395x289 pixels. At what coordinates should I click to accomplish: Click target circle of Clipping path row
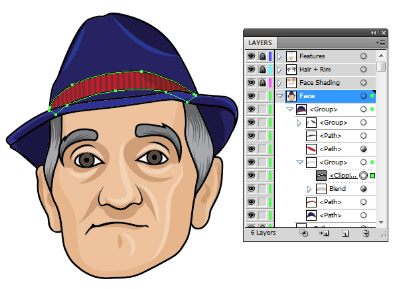(x=363, y=175)
